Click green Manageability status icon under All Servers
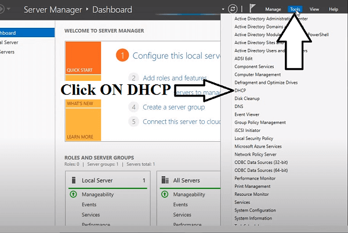 165,194
